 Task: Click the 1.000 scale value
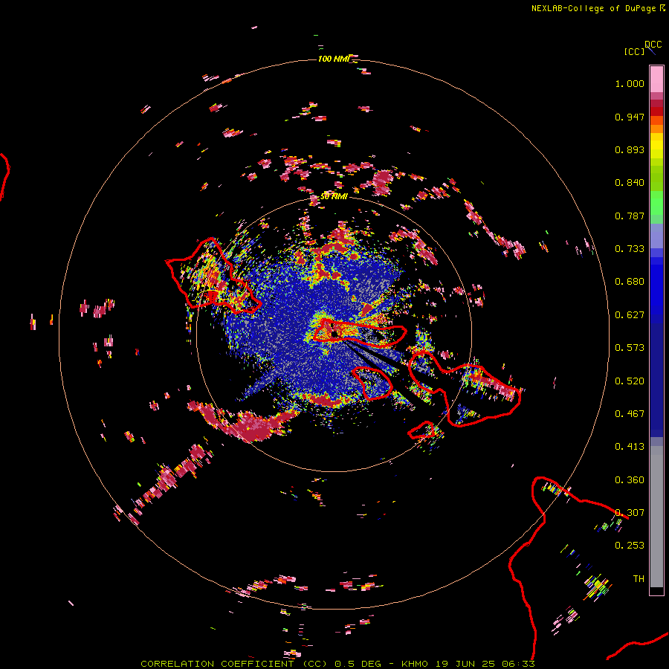[x=630, y=83]
